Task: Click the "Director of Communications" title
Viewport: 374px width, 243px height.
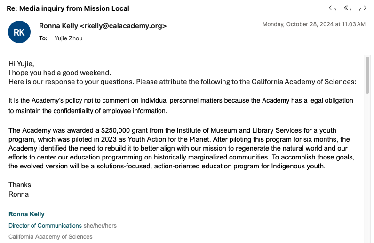Action: pyautogui.click(x=45, y=225)
